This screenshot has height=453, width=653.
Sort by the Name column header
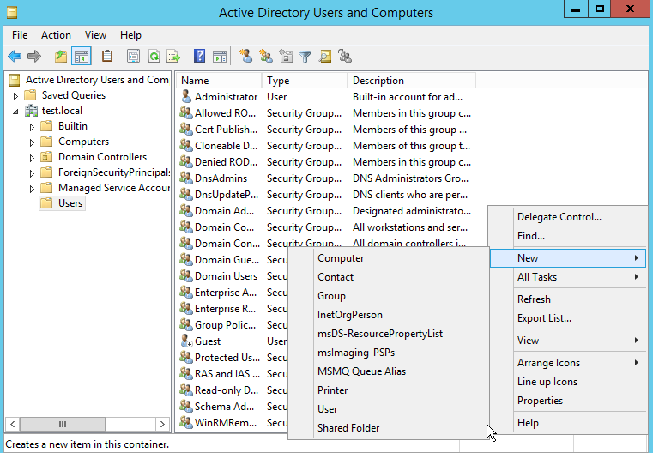tap(219, 81)
